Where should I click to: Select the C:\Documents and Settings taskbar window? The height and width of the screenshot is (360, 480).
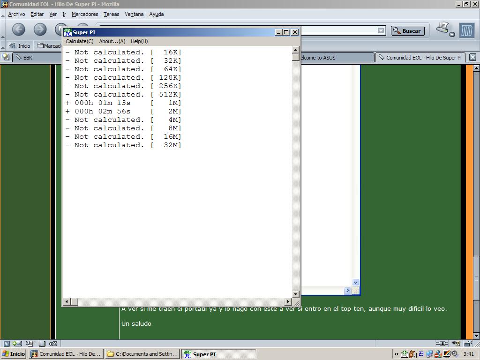(x=142, y=354)
